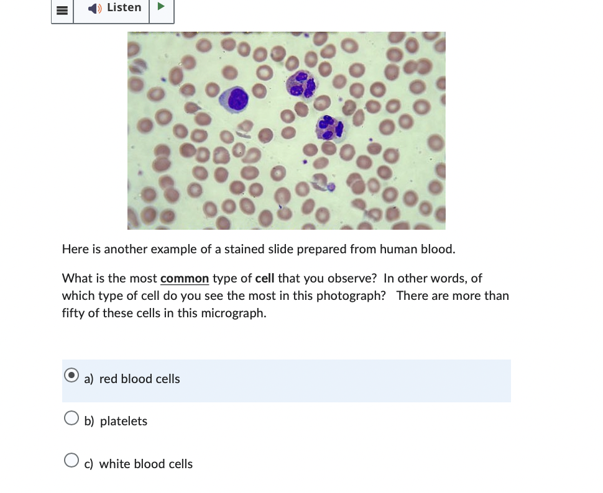Click the question paragraph text
Image resolution: width=603 pixels, height=493 pixels.
[285, 296]
